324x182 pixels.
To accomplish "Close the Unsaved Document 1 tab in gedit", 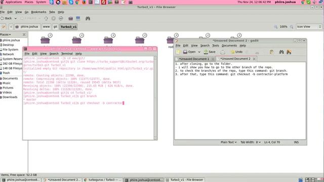I will (213, 59).
